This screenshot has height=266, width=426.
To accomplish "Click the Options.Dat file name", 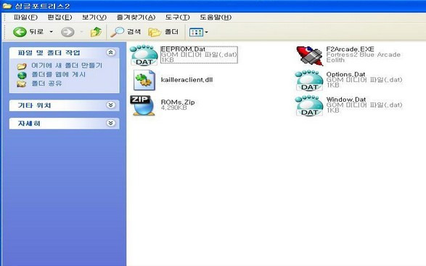I will pos(345,74).
